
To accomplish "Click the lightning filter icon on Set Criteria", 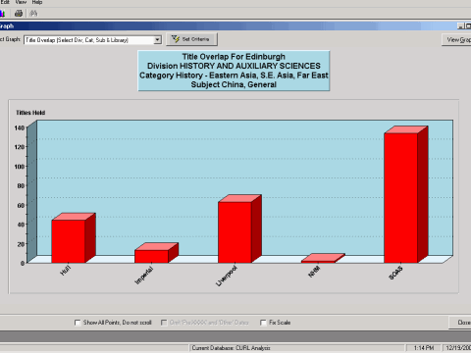I will (176, 39).
